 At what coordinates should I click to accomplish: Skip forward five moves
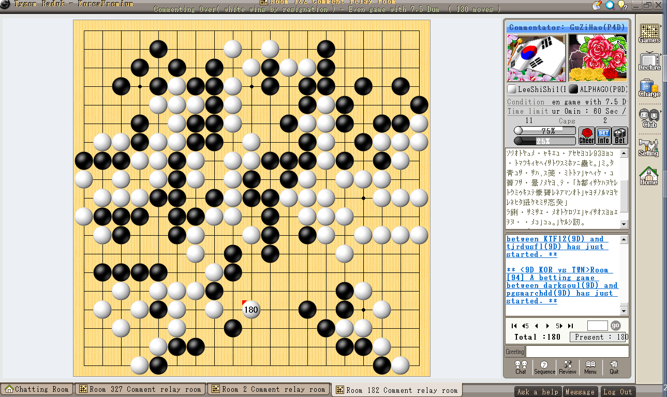559,326
